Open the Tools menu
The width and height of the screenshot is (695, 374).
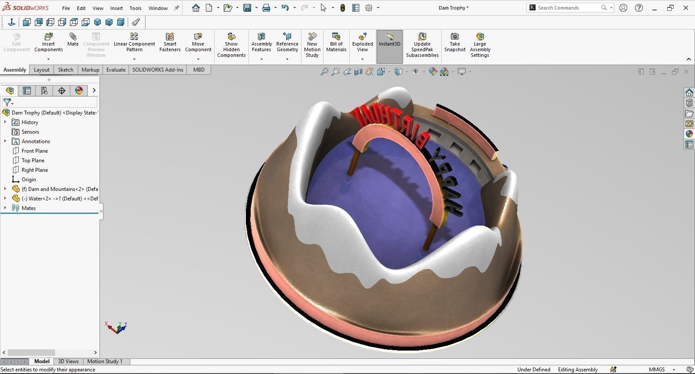[136, 8]
